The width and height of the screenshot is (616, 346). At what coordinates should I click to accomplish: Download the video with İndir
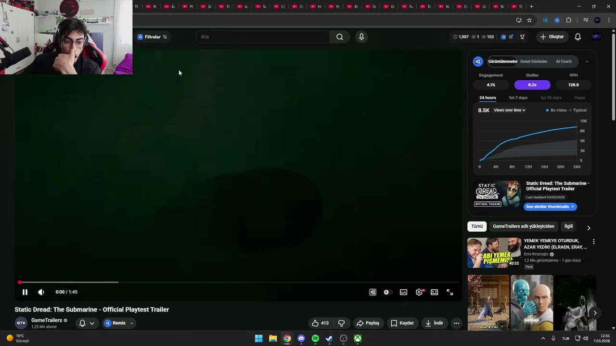click(434, 323)
